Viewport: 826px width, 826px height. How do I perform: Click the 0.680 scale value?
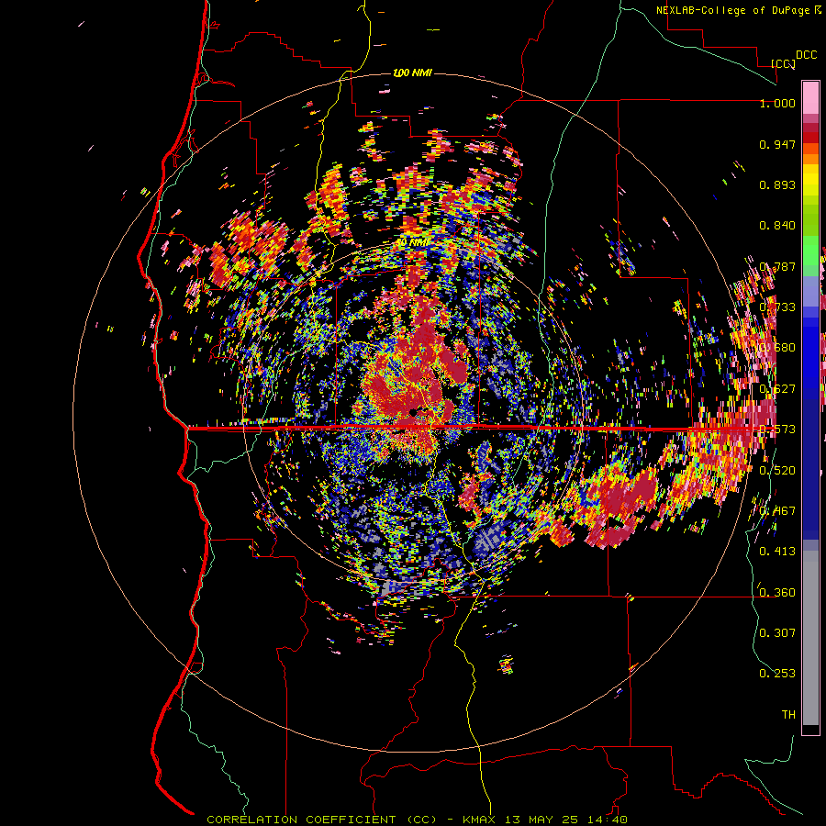(x=777, y=348)
